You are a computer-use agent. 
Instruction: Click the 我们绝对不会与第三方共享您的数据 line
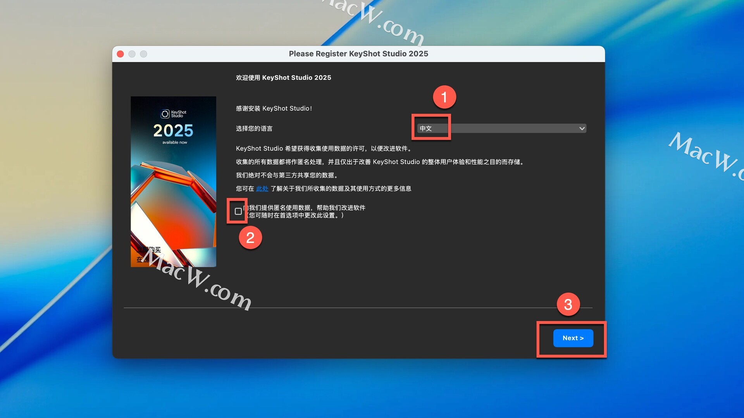(x=287, y=175)
